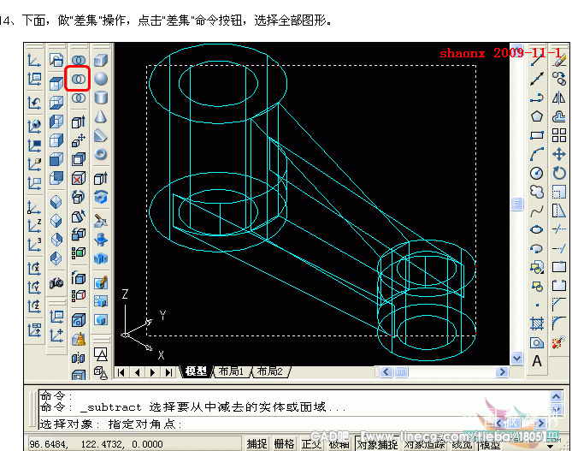Open the camera view tool
This screenshot has width=572, height=451.
(x=56, y=282)
